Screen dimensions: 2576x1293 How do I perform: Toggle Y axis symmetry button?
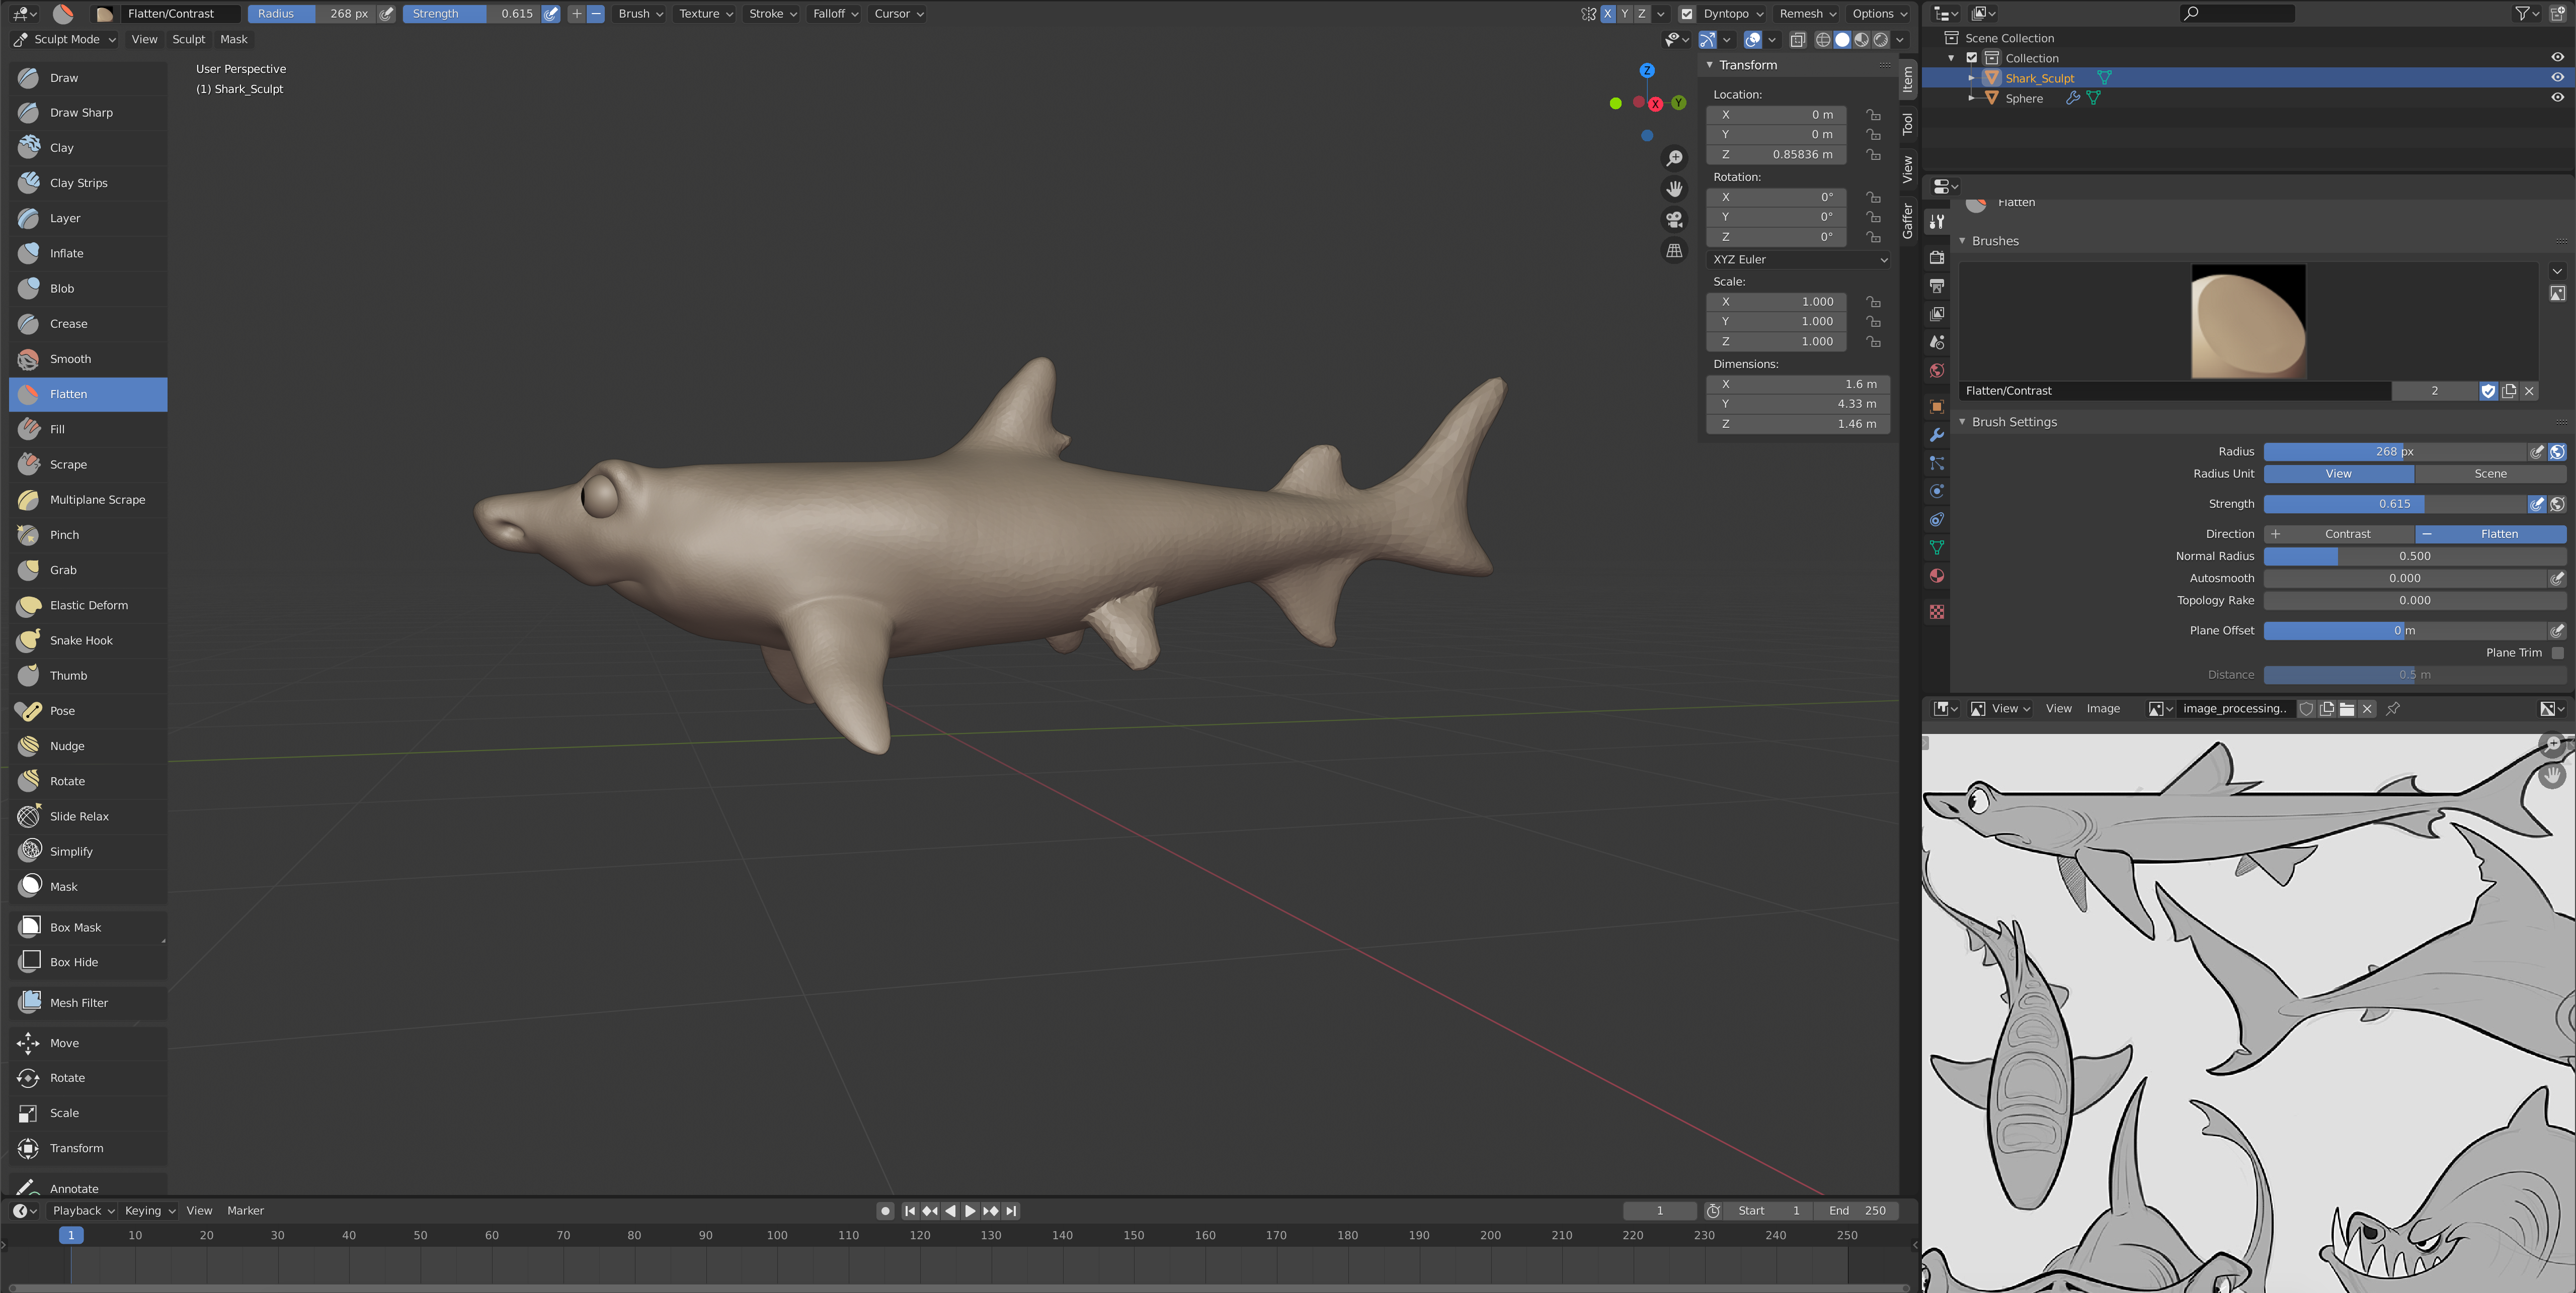point(1625,14)
